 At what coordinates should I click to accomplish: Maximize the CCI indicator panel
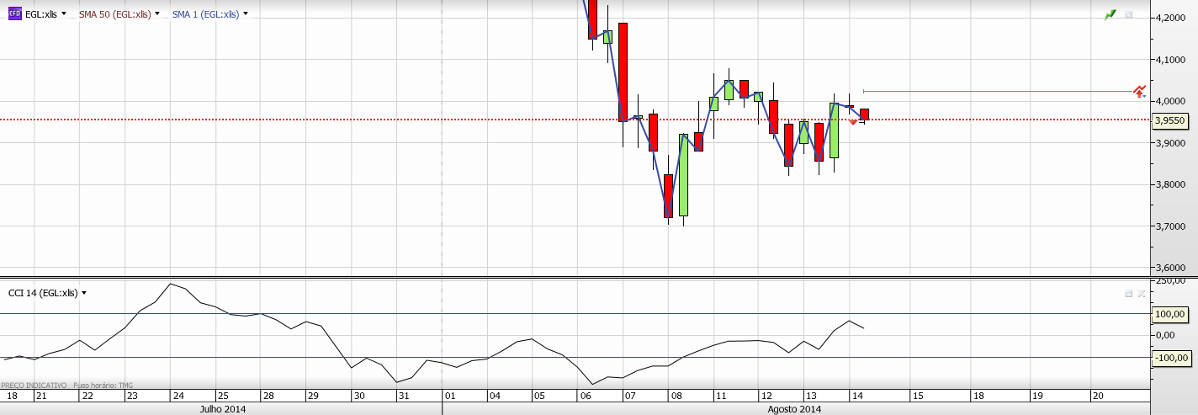coord(1129,293)
